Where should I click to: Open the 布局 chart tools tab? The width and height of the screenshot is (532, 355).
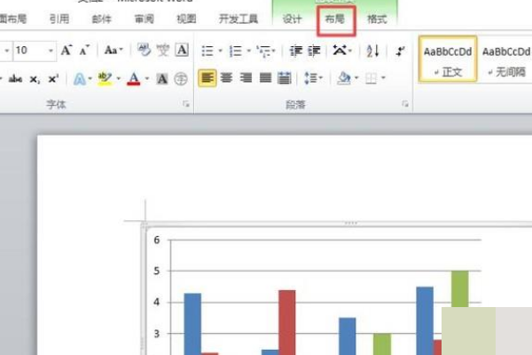[335, 19]
